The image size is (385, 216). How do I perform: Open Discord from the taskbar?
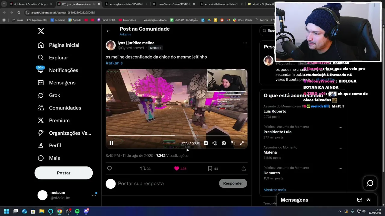(x=86, y=211)
